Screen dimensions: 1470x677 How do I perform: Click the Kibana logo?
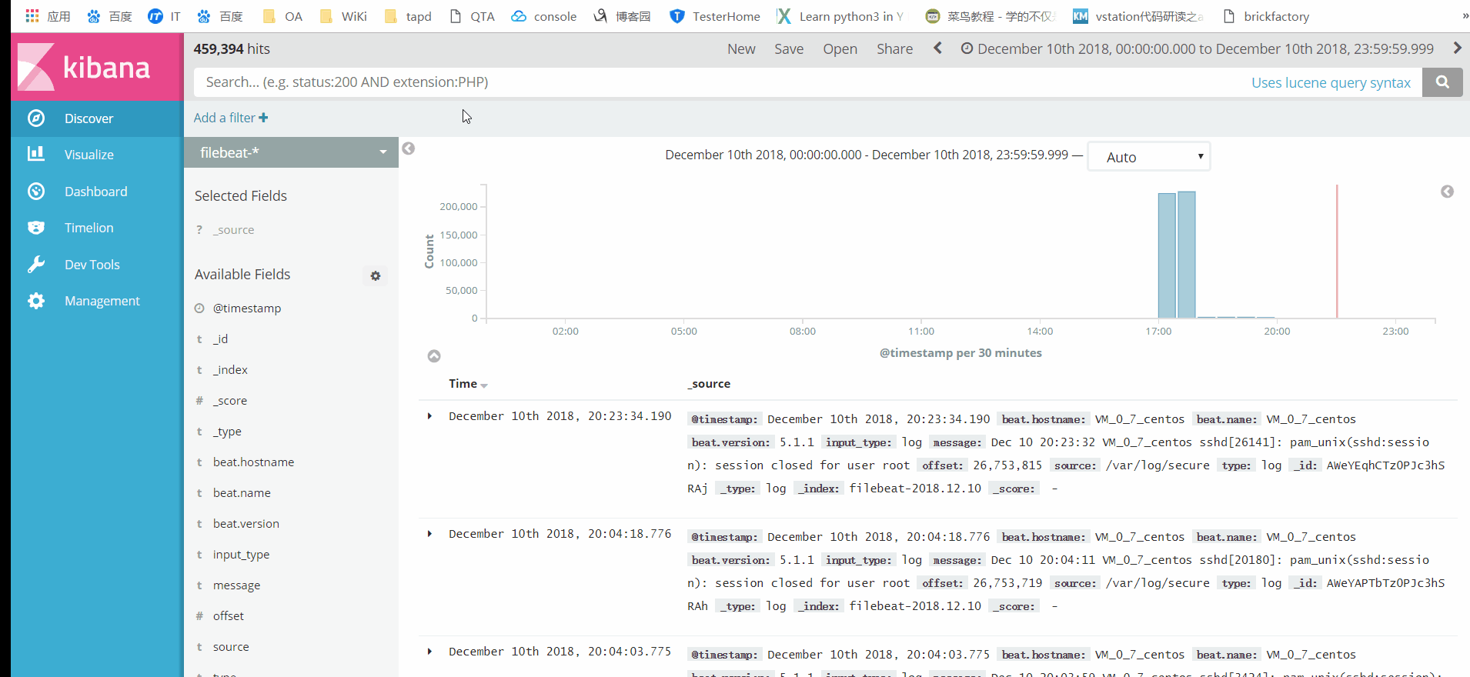(97, 67)
